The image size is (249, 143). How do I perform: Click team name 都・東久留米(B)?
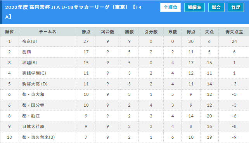click(38, 137)
